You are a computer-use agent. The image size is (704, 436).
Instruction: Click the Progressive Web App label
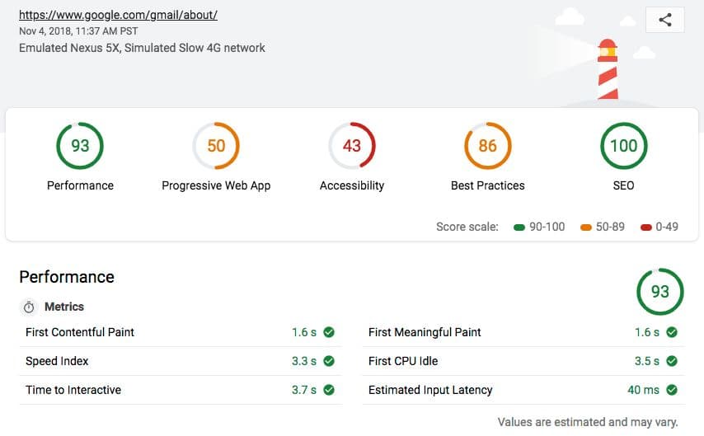coord(216,185)
